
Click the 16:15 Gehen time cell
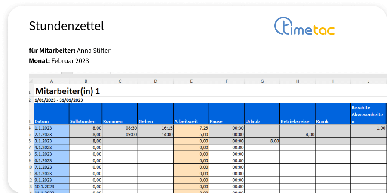coord(155,128)
